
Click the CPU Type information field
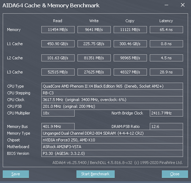(112, 86)
